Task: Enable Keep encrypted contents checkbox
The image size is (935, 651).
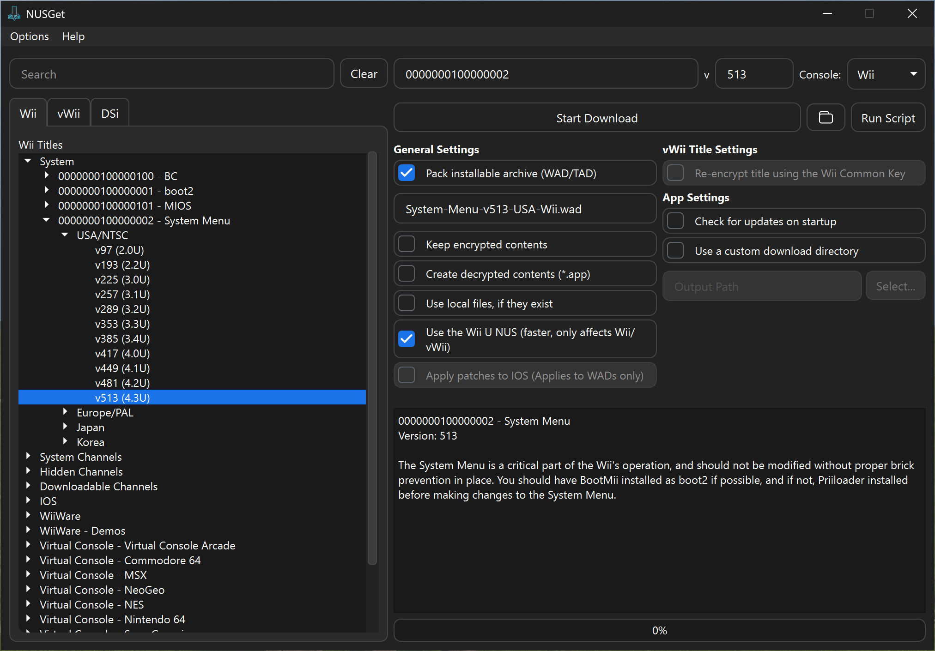Action: click(407, 244)
